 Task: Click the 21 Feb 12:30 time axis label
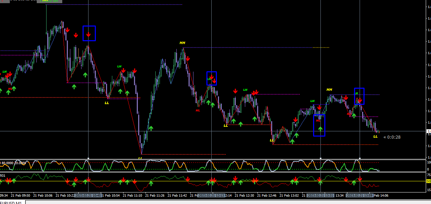pyautogui.click(x=245, y=196)
